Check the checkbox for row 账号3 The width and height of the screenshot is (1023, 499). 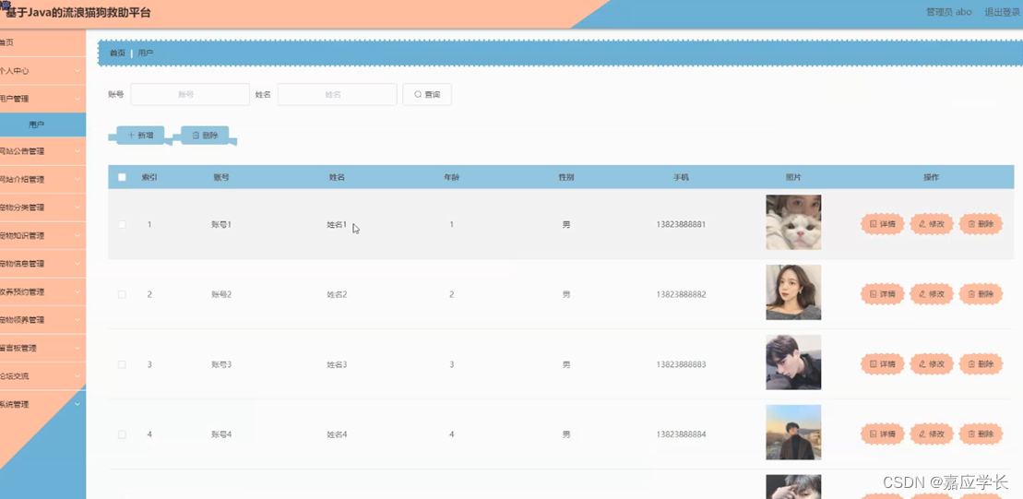[x=122, y=364]
